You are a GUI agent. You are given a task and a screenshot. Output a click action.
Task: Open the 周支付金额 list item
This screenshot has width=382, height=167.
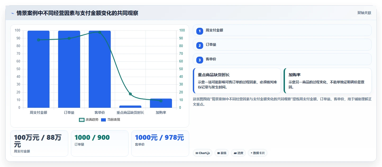pos(282,30)
